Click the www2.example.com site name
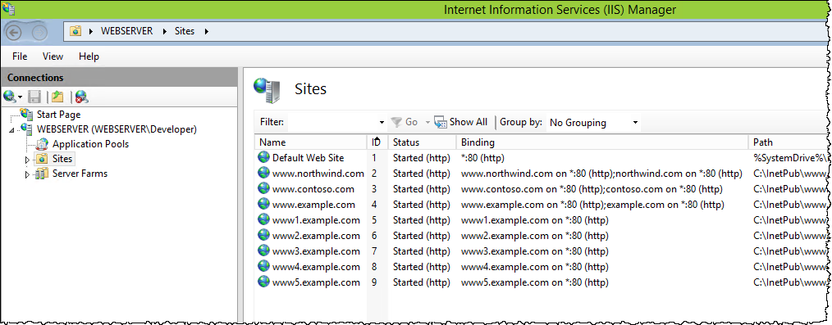 (x=316, y=235)
